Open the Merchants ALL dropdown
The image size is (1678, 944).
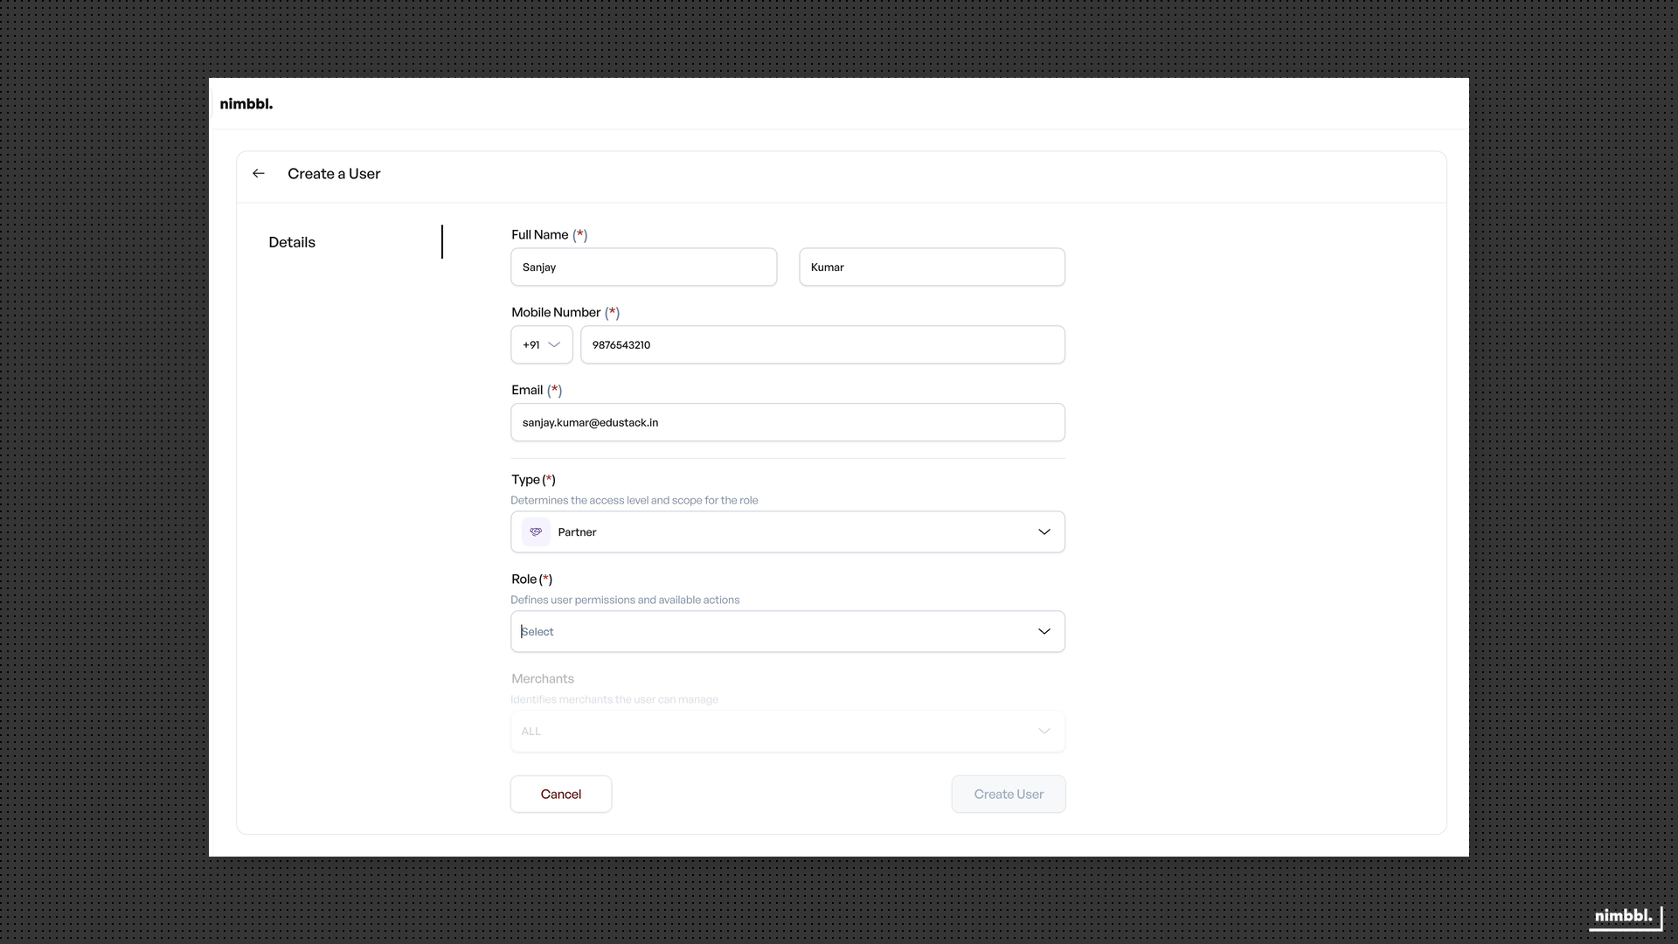pos(787,731)
